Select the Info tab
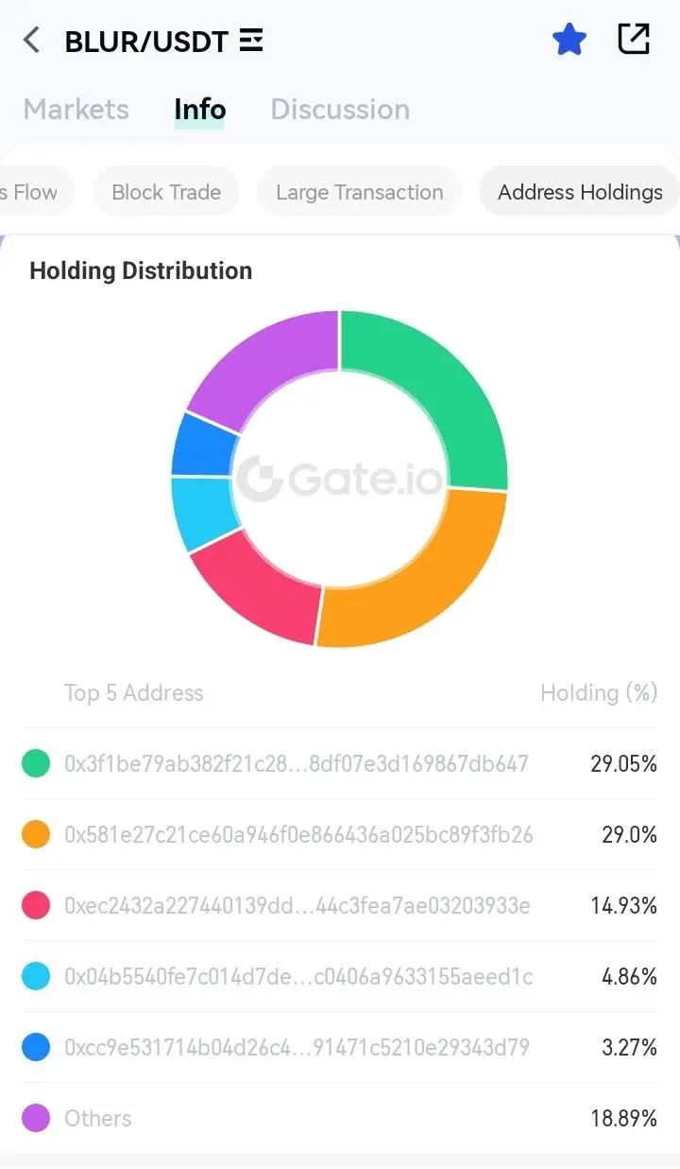Viewport: 680px width, 1169px height. click(199, 109)
